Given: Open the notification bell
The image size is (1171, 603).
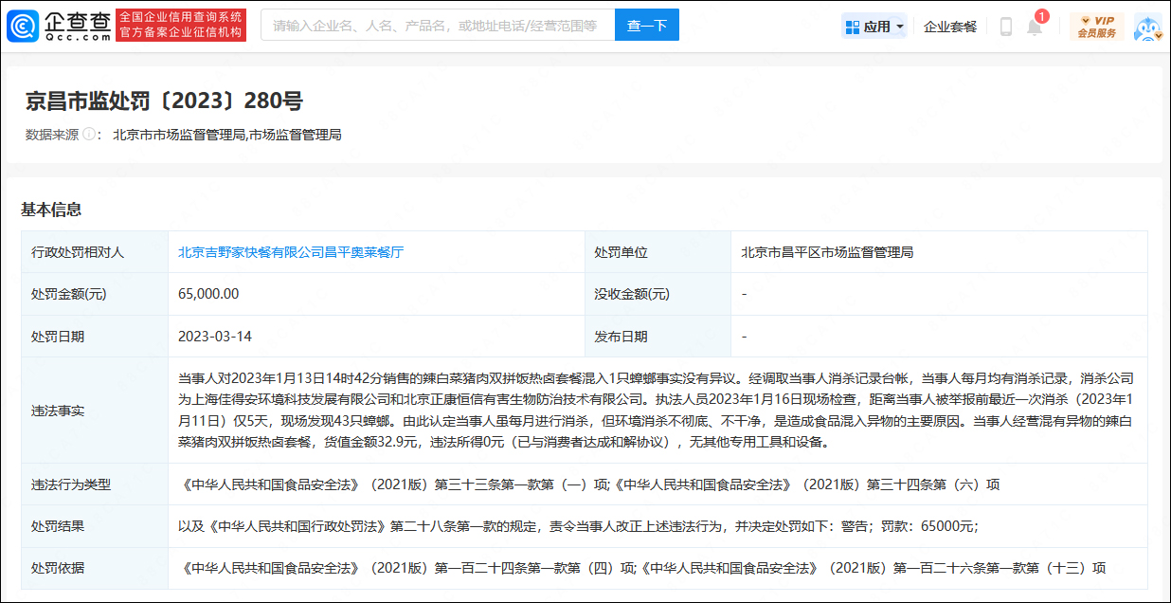Looking at the screenshot, I should coord(1035,27).
